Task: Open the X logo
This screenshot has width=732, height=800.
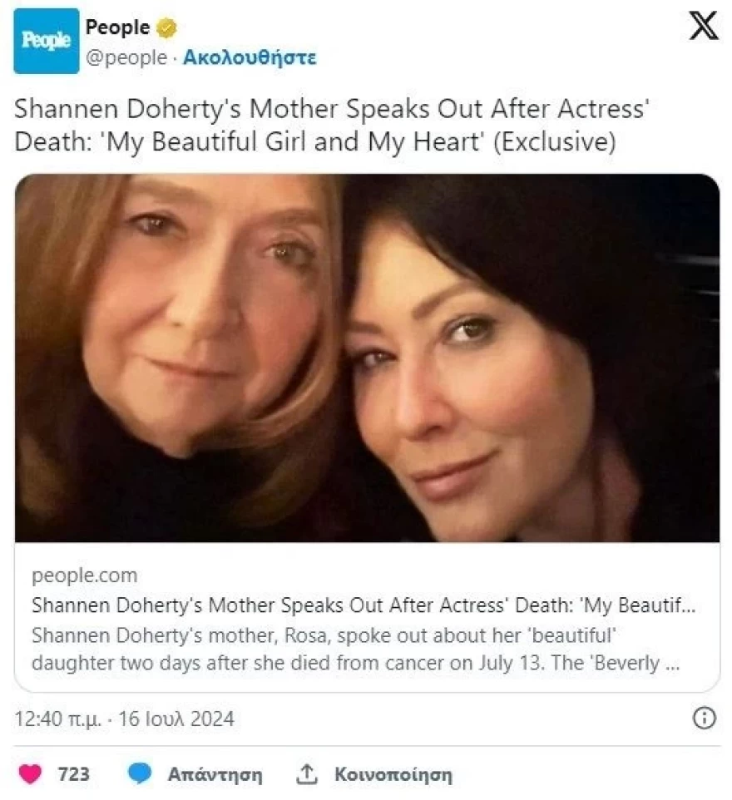Action: [704, 27]
